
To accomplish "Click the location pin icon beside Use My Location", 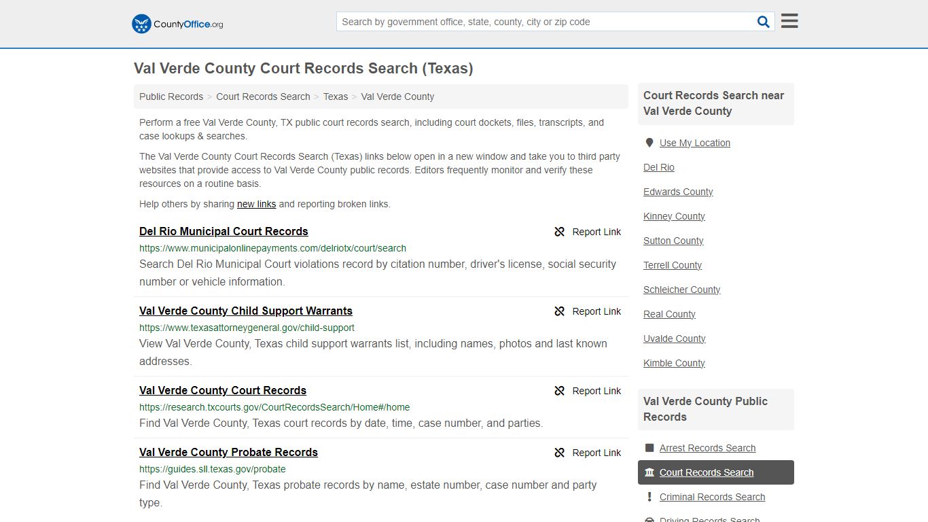I will point(649,143).
